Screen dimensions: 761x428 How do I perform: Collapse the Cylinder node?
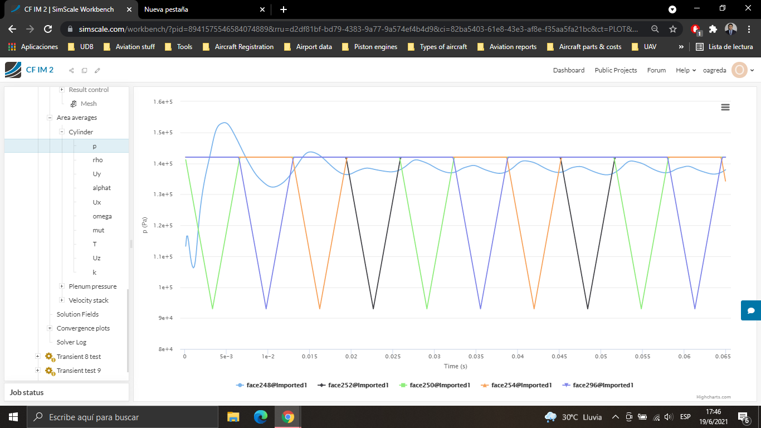(62, 132)
